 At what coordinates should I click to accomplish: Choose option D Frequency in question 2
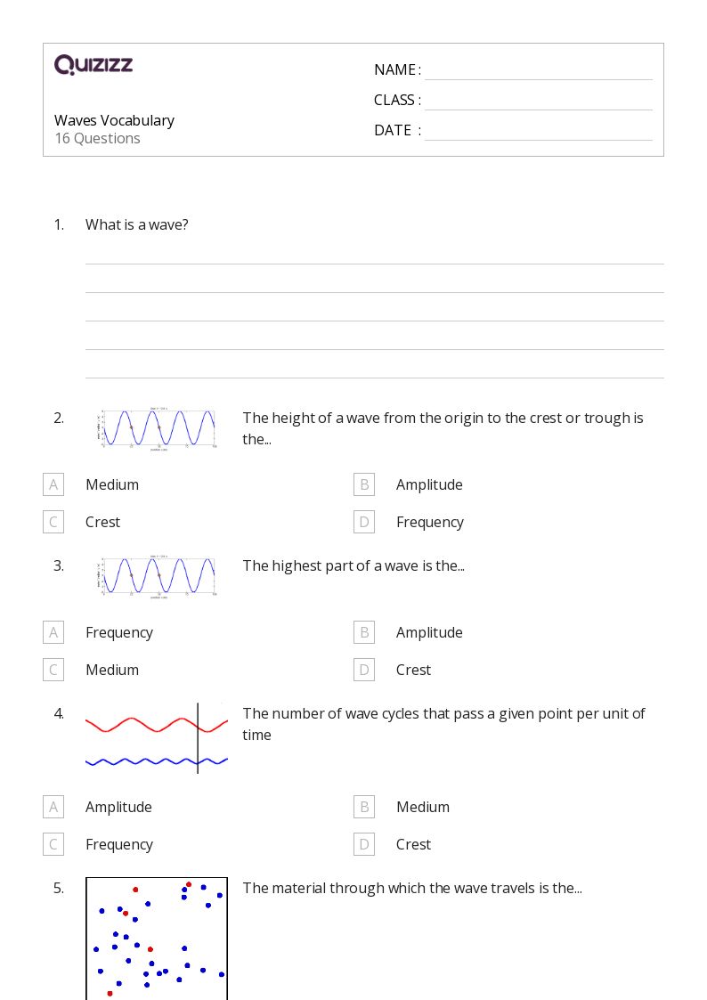tap(364, 522)
